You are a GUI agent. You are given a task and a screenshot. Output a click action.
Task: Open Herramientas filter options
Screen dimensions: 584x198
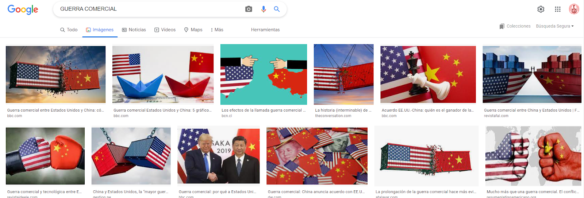click(x=265, y=30)
